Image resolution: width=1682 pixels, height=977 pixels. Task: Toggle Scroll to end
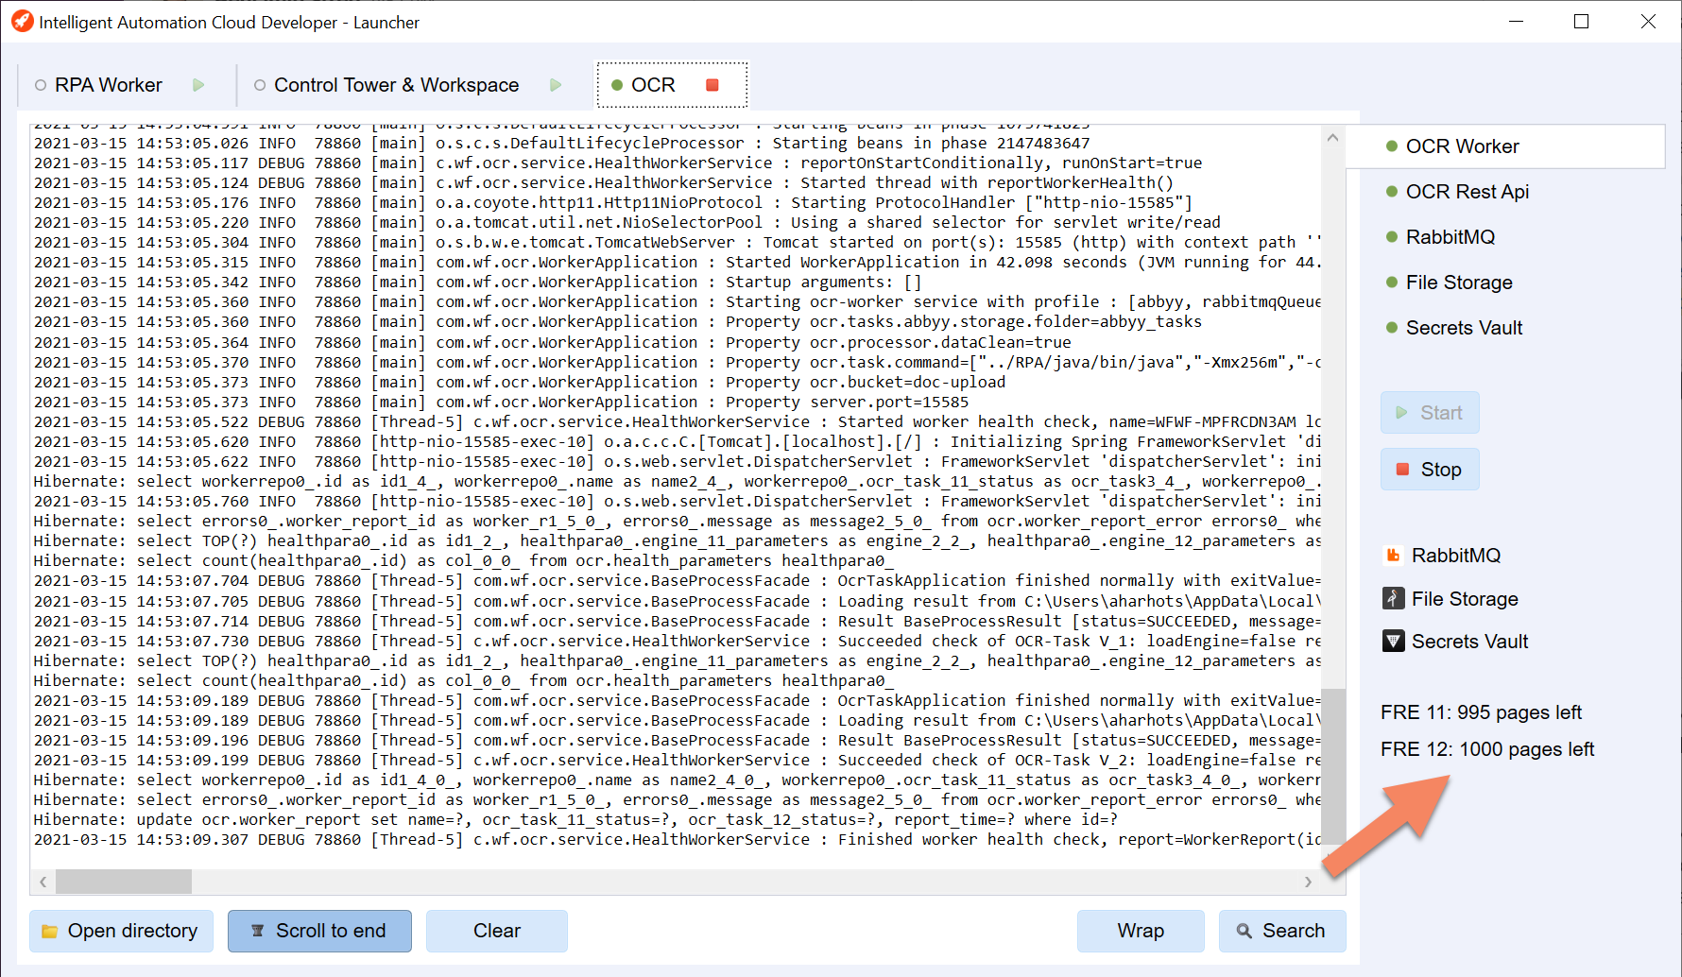(x=319, y=931)
